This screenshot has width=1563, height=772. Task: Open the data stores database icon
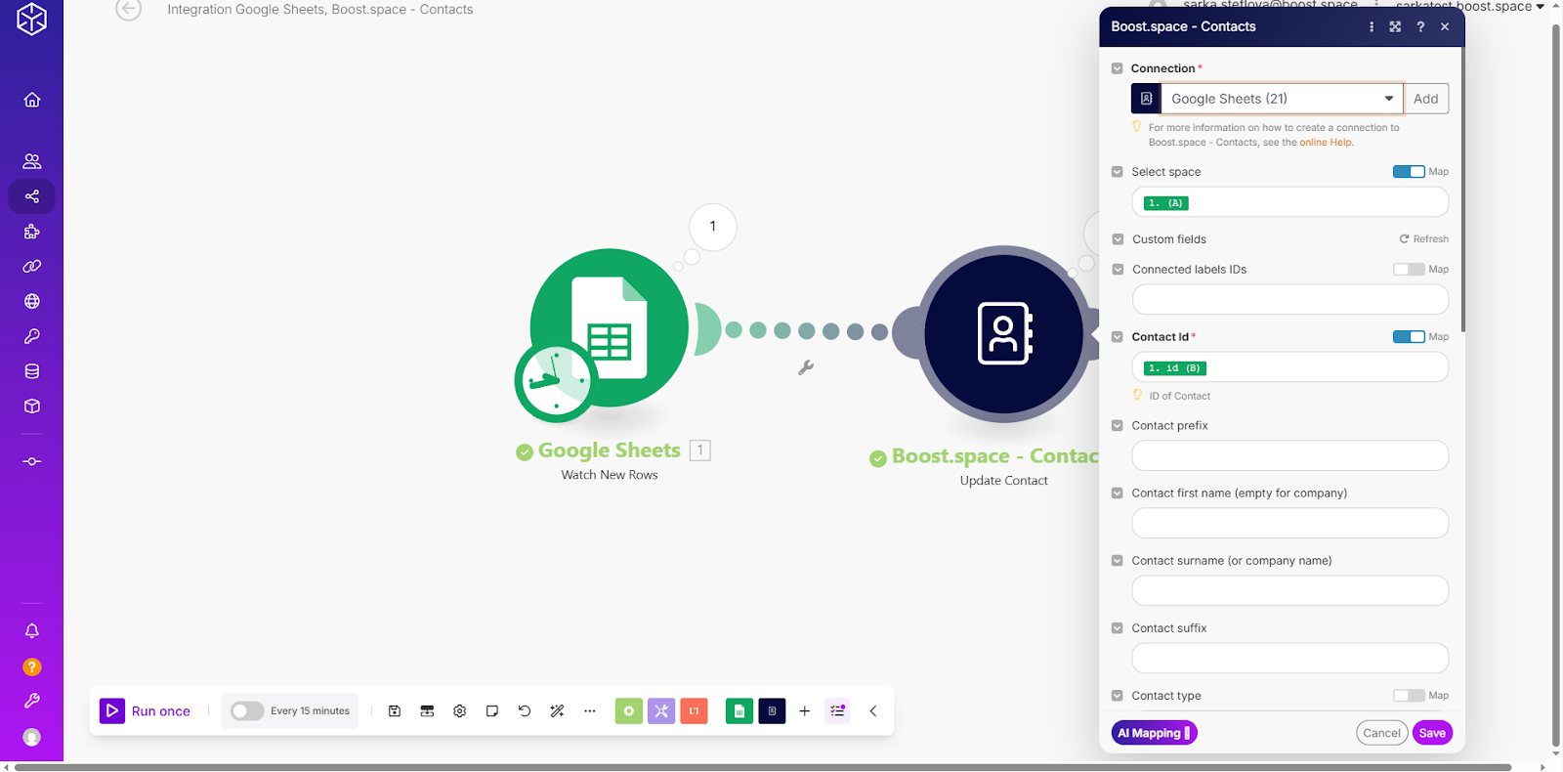pos(32,371)
